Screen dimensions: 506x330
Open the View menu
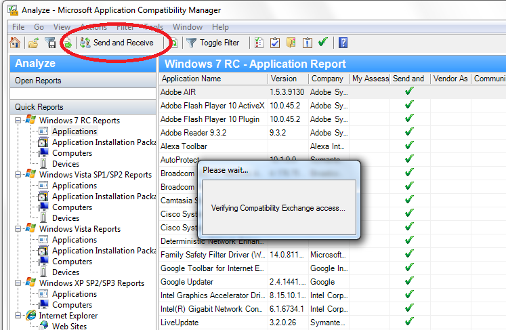[62, 27]
